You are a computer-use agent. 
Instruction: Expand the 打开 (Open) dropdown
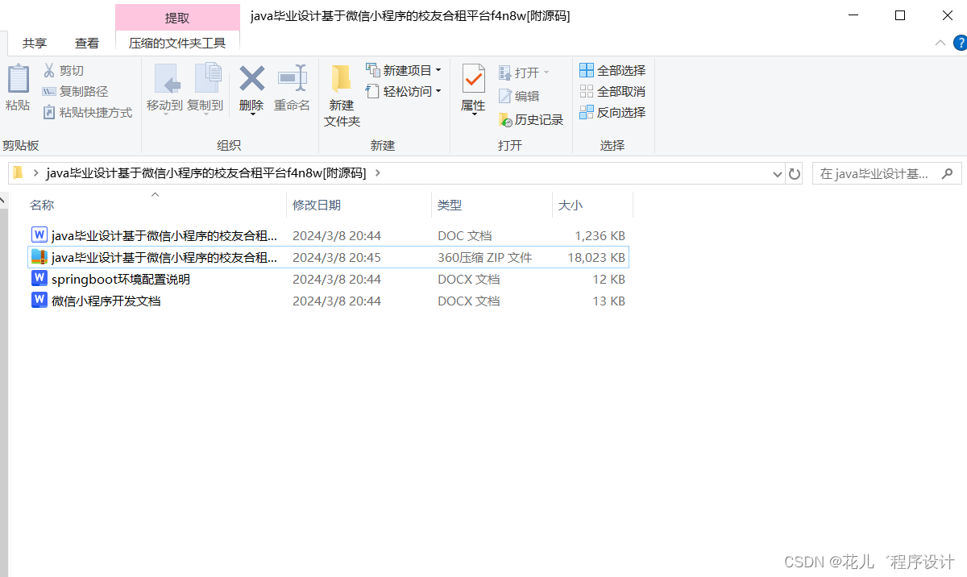tap(547, 72)
